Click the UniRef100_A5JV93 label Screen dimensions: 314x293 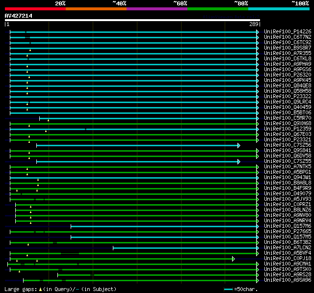coord(288,199)
